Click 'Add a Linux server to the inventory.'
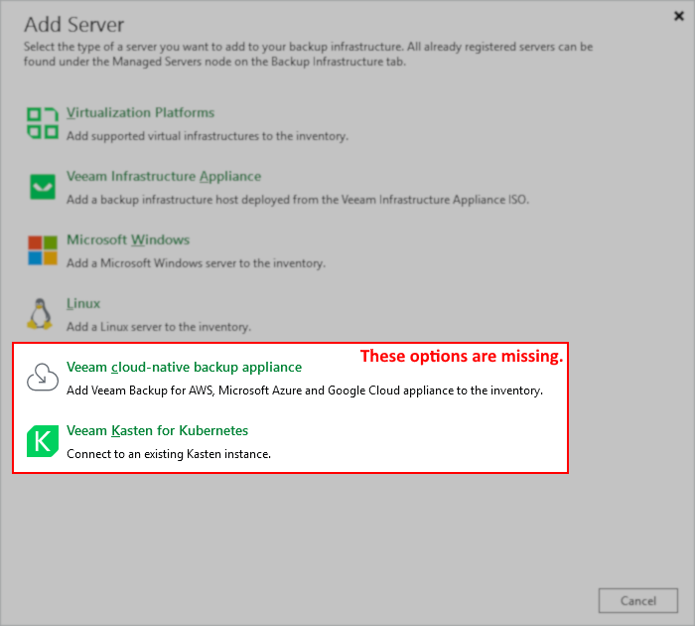The width and height of the screenshot is (695, 626). pos(159,327)
